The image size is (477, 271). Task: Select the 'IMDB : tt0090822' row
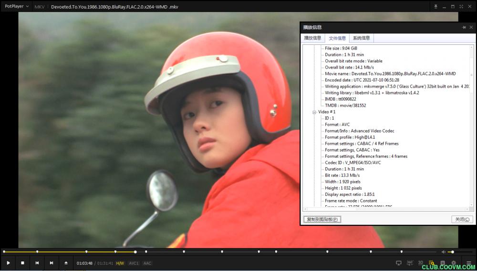[341, 100]
